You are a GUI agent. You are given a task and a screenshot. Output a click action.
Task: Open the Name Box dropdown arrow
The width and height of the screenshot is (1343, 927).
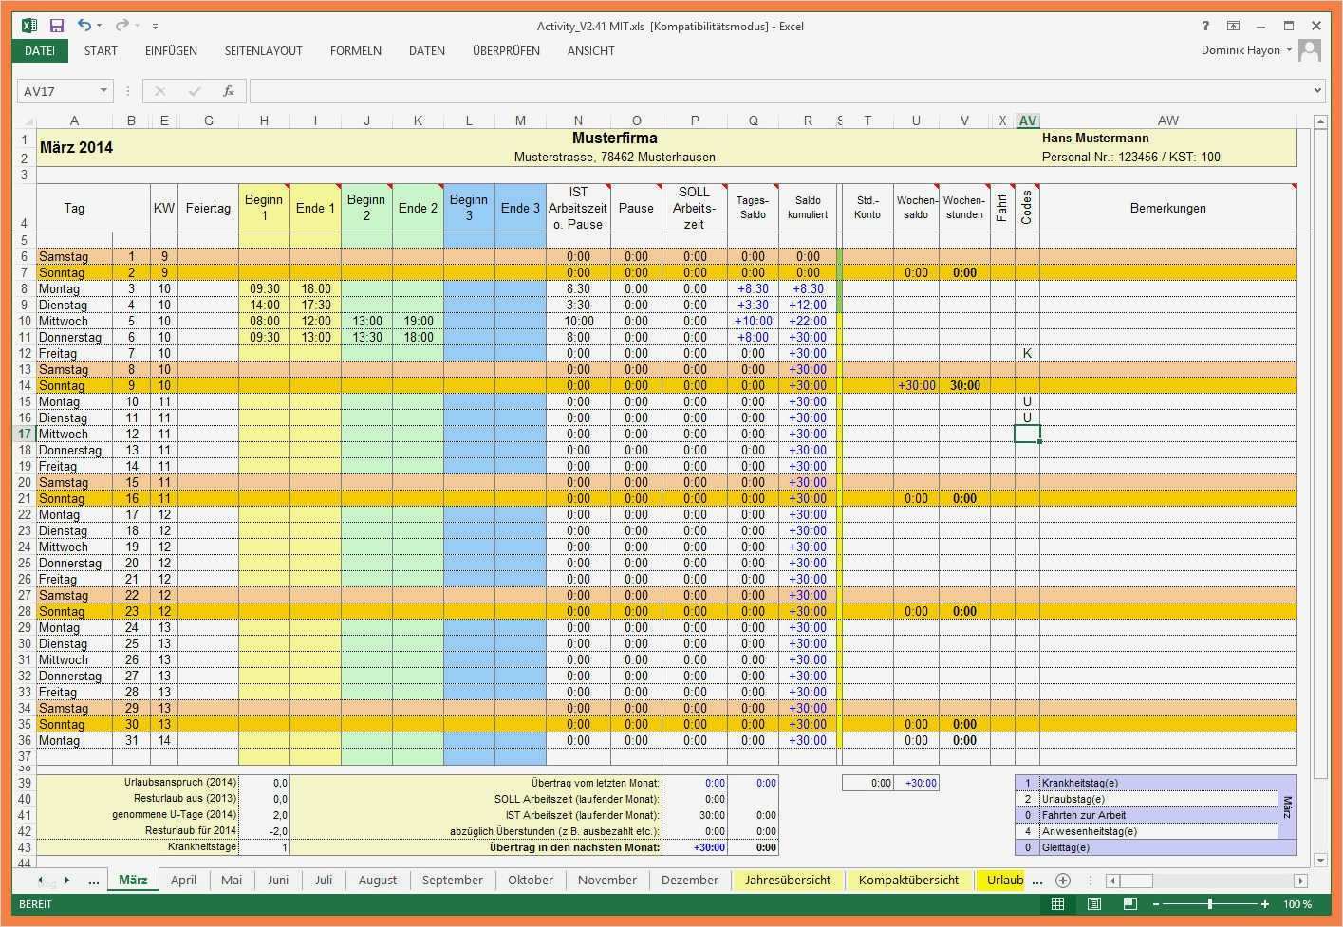[x=103, y=91]
